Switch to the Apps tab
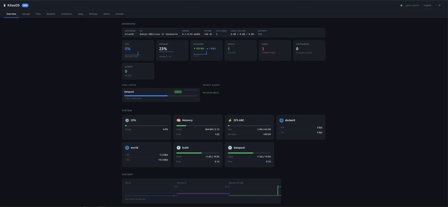 point(81,14)
